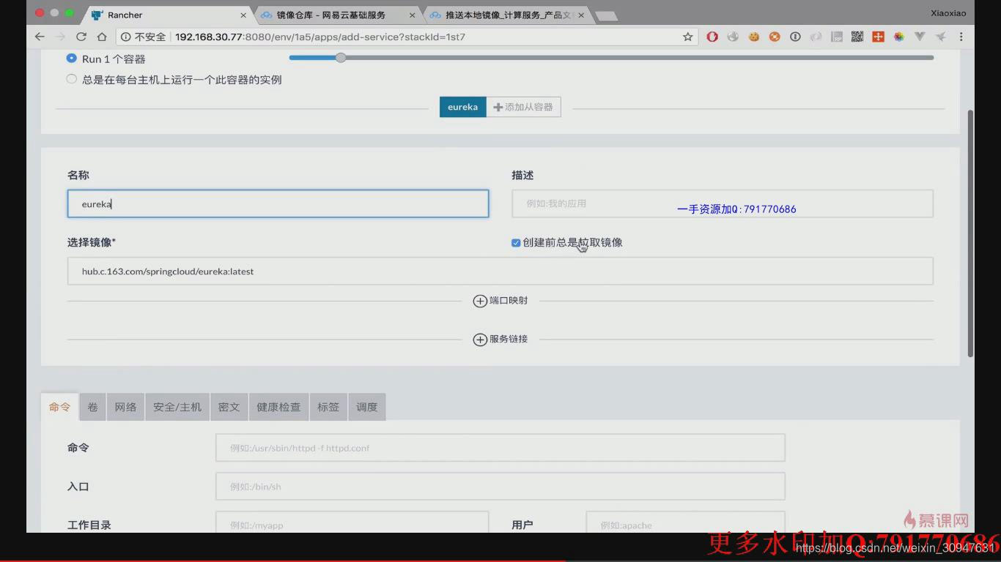
Task: Open a new browser tab
Action: 606,15
